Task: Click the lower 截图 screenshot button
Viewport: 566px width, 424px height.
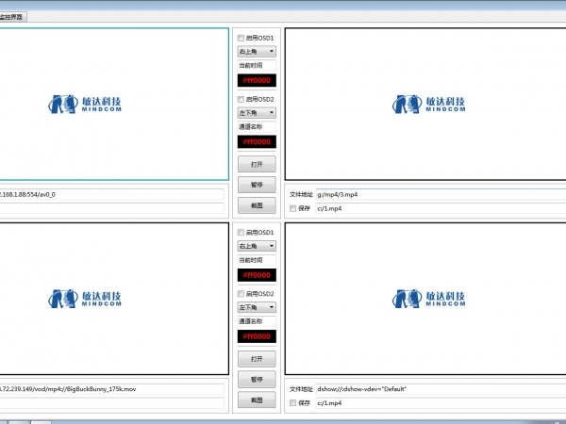Action: coord(257,400)
